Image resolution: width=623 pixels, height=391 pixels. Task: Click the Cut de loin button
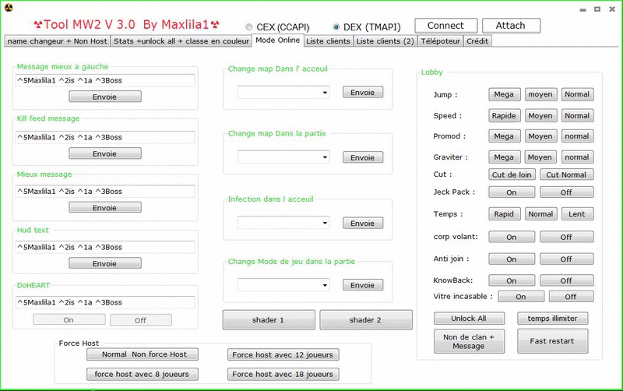512,174
